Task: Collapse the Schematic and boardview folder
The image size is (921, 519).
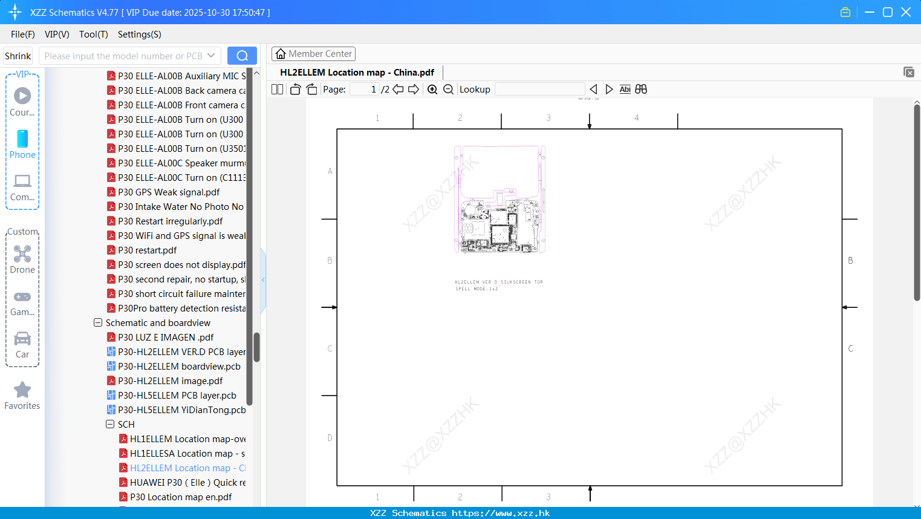Action: tap(98, 323)
